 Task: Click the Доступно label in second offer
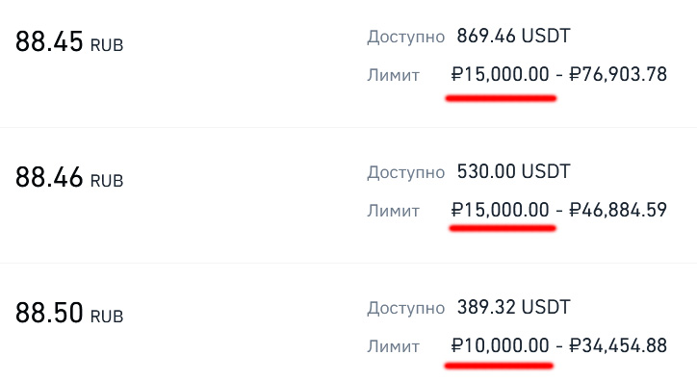pyautogui.click(x=406, y=172)
